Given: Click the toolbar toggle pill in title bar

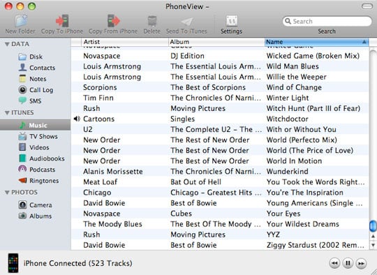Looking at the screenshot, I should 367,6.
